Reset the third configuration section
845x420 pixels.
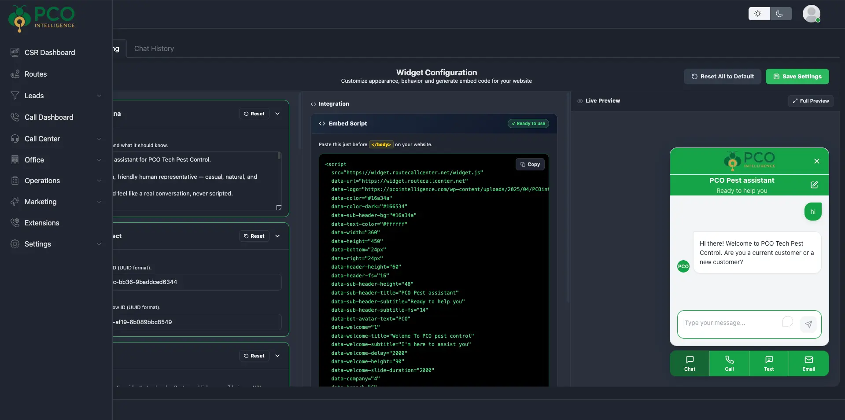254,356
